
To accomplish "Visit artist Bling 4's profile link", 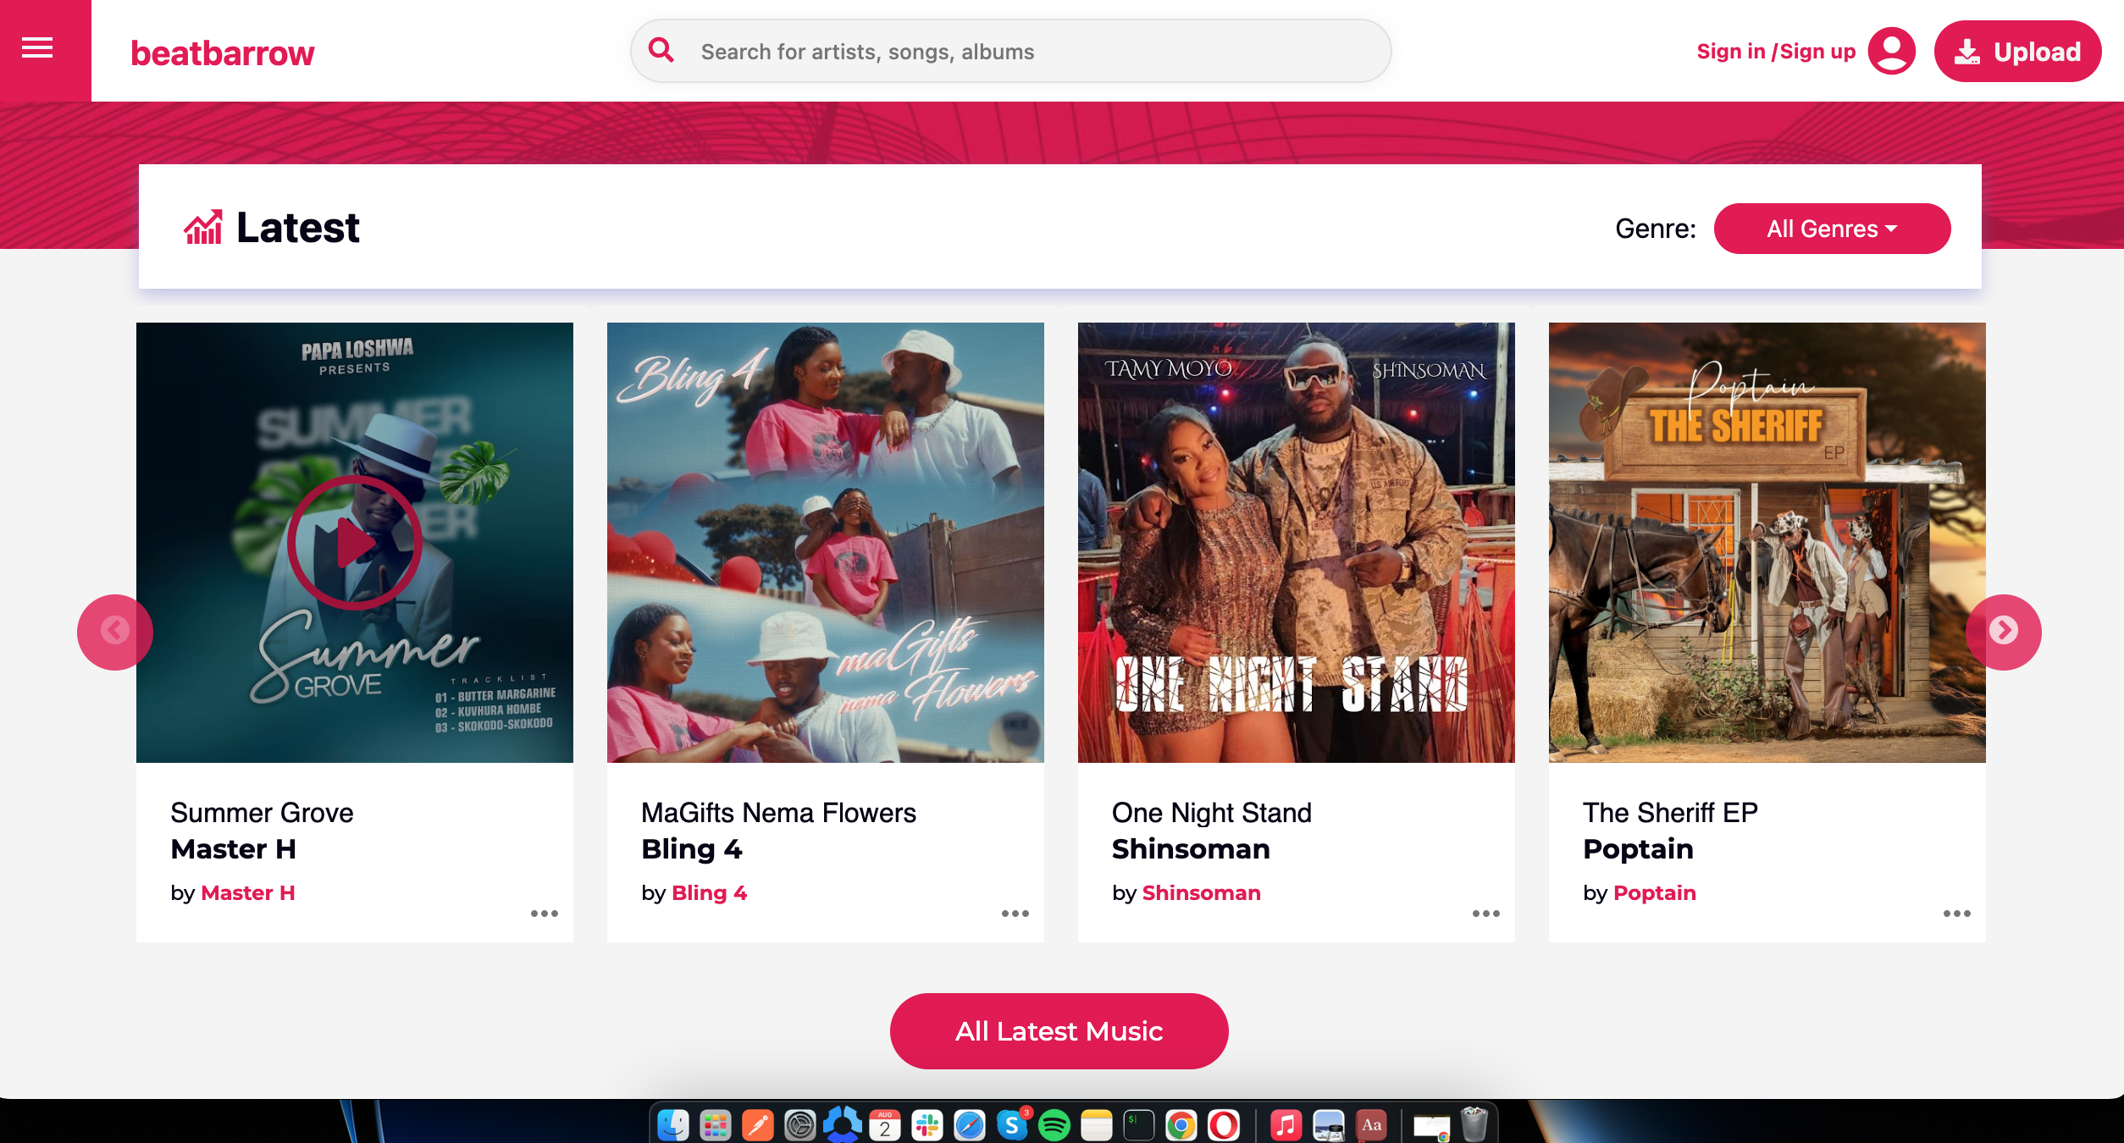I will [709, 892].
